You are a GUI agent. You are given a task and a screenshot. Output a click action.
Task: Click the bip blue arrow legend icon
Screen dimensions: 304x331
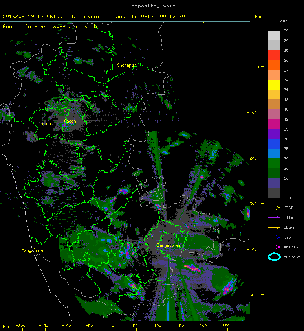(x=274, y=237)
